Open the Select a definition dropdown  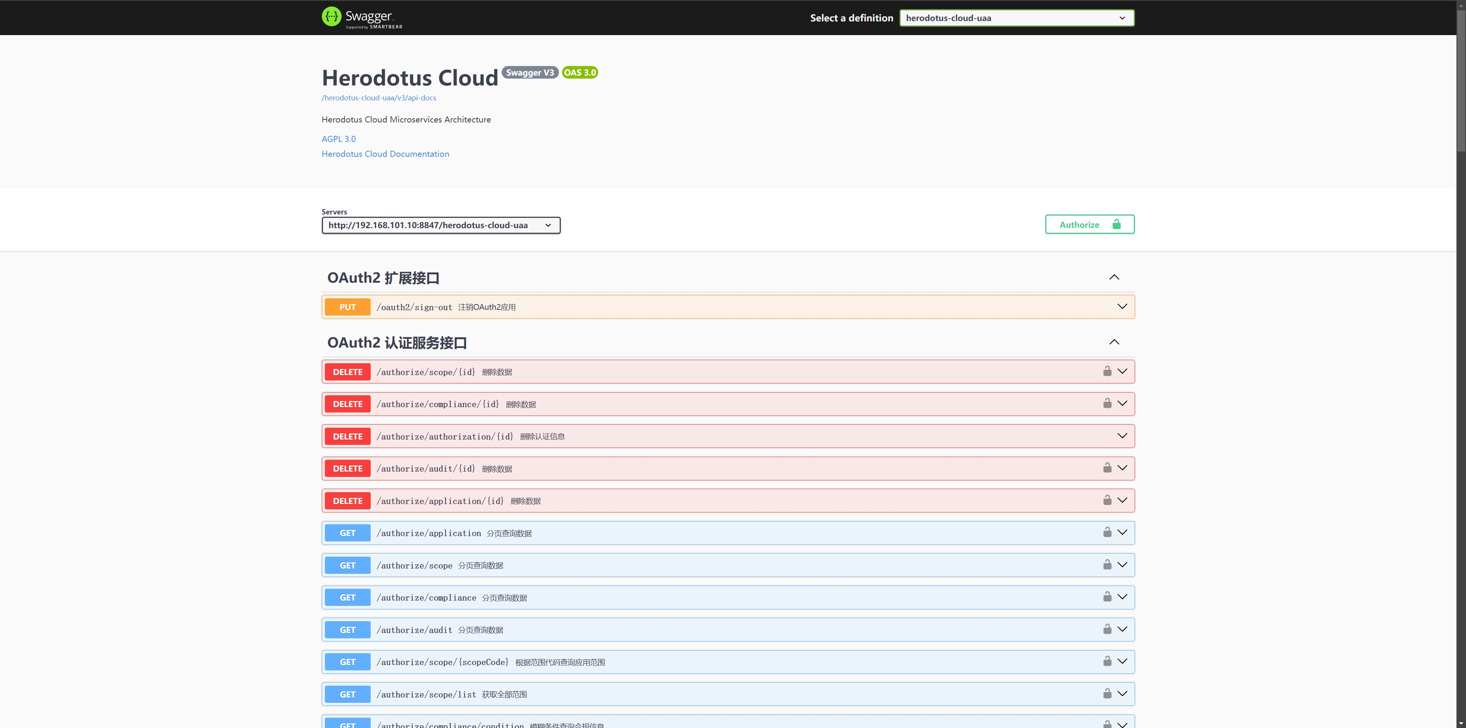click(1016, 18)
